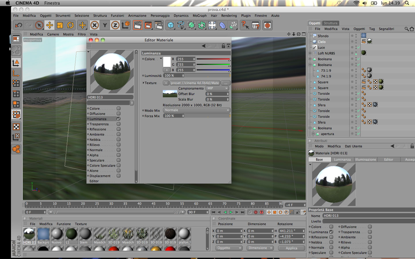Click the globe icon in toolbar
This screenshot has height=259, width=415.
[x=267, y=25]
